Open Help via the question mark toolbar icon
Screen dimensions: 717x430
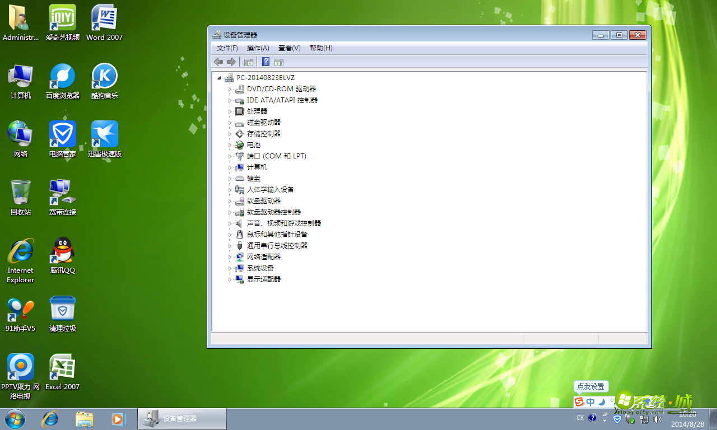(265, 62)
